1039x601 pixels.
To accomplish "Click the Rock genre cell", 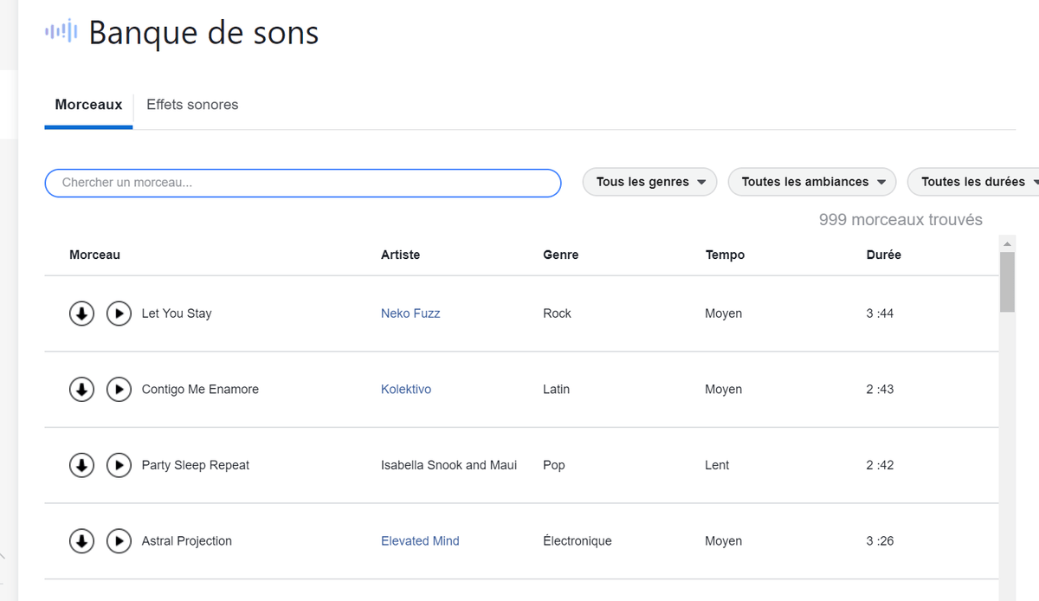I will click(x=557, y=313).
